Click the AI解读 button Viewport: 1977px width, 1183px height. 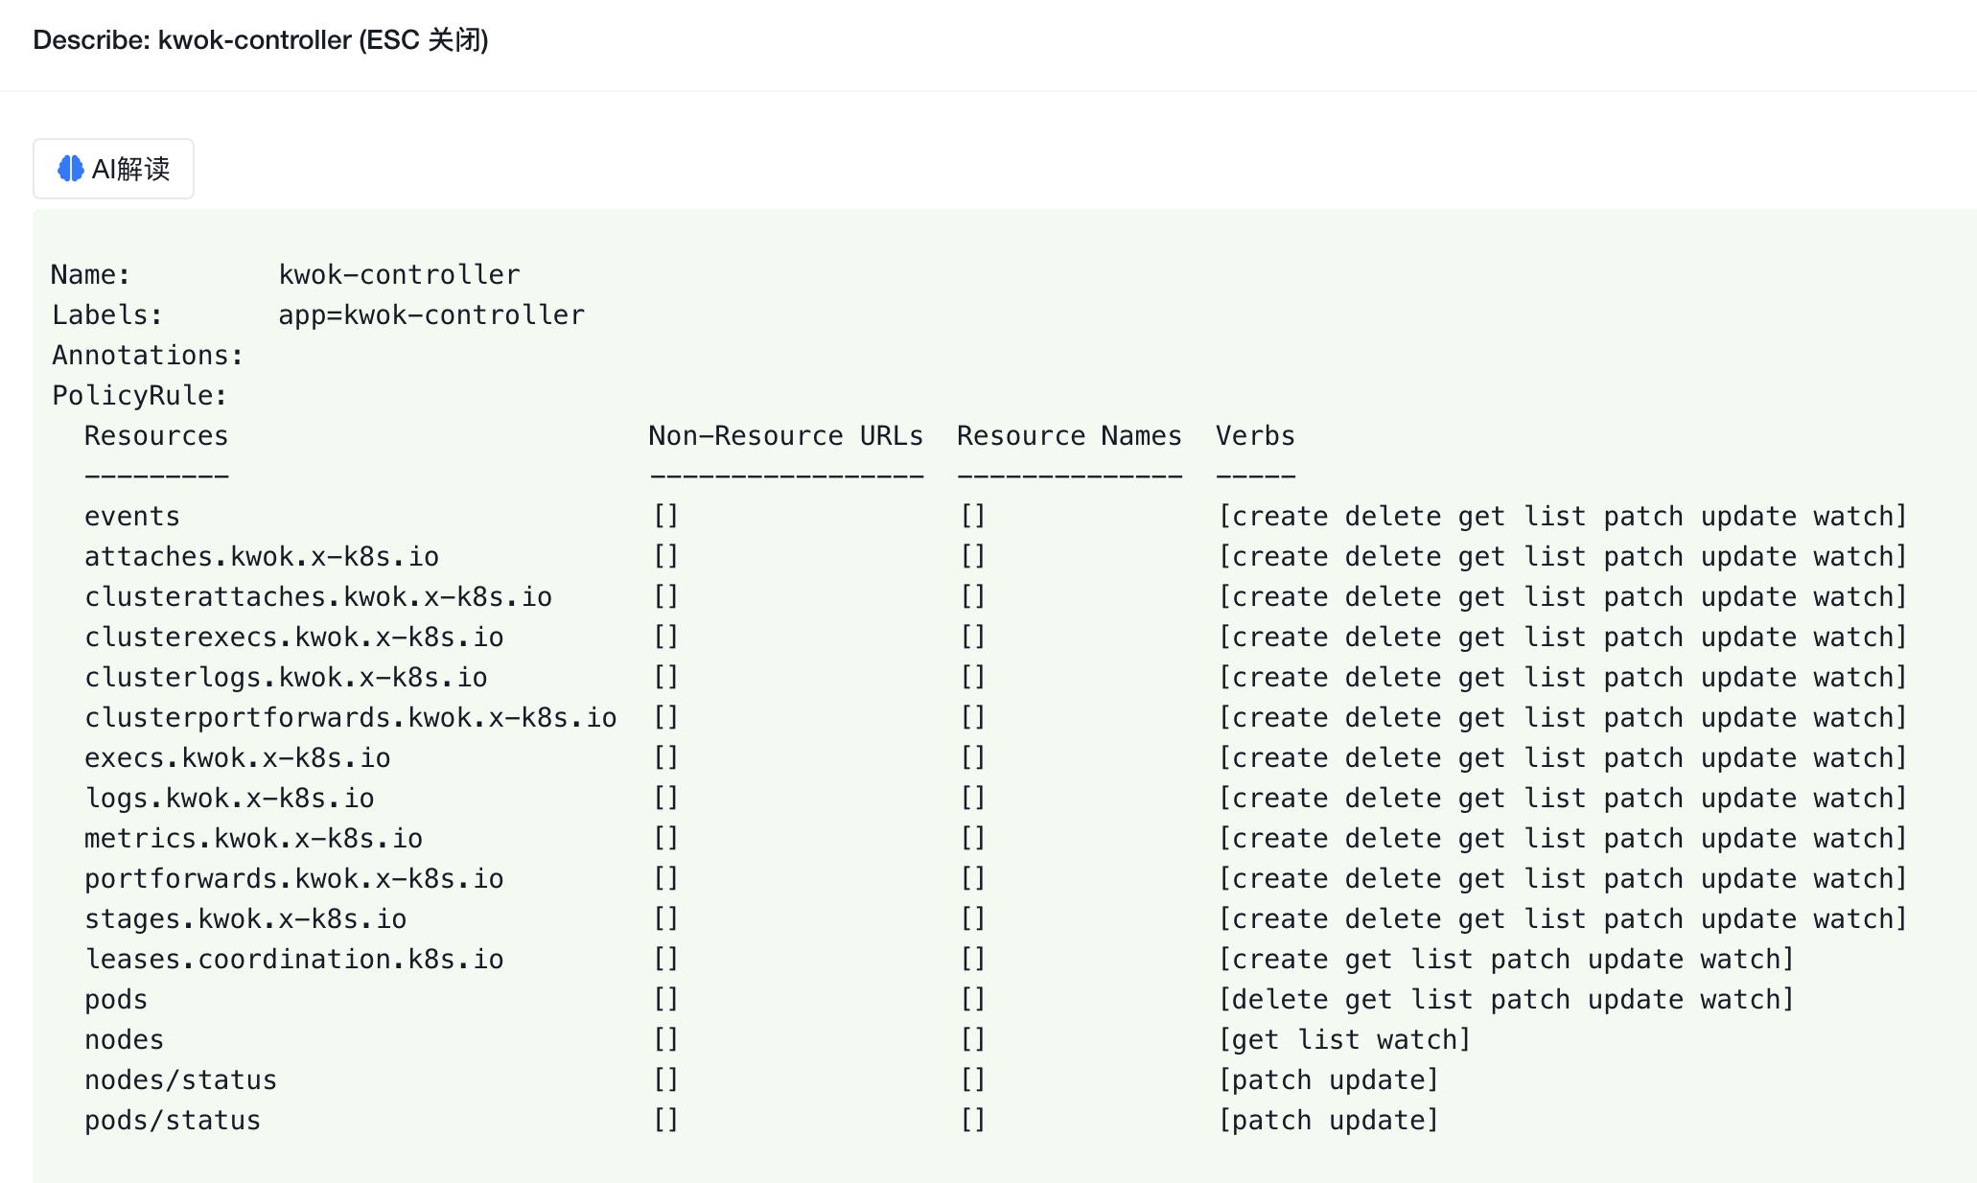[x=113, y=169]
